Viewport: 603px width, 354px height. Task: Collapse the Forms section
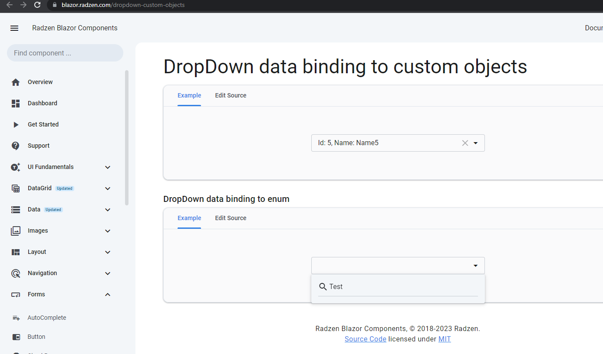108,295
